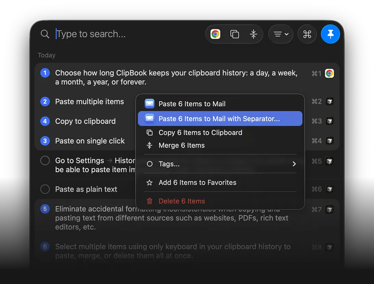The width and height of the screenshot is (374, 284).
Task: Click the ⌘7 shortcut label
Action: (x=316, y=210)
